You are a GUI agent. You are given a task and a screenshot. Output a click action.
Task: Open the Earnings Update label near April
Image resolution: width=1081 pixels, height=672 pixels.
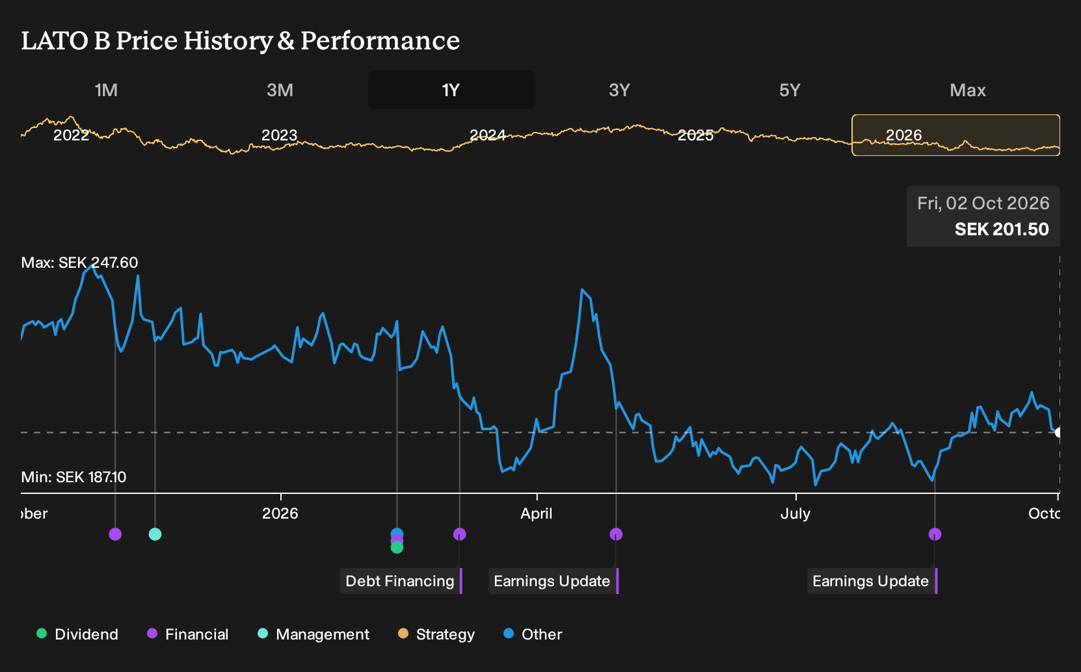tap(553, 581)
